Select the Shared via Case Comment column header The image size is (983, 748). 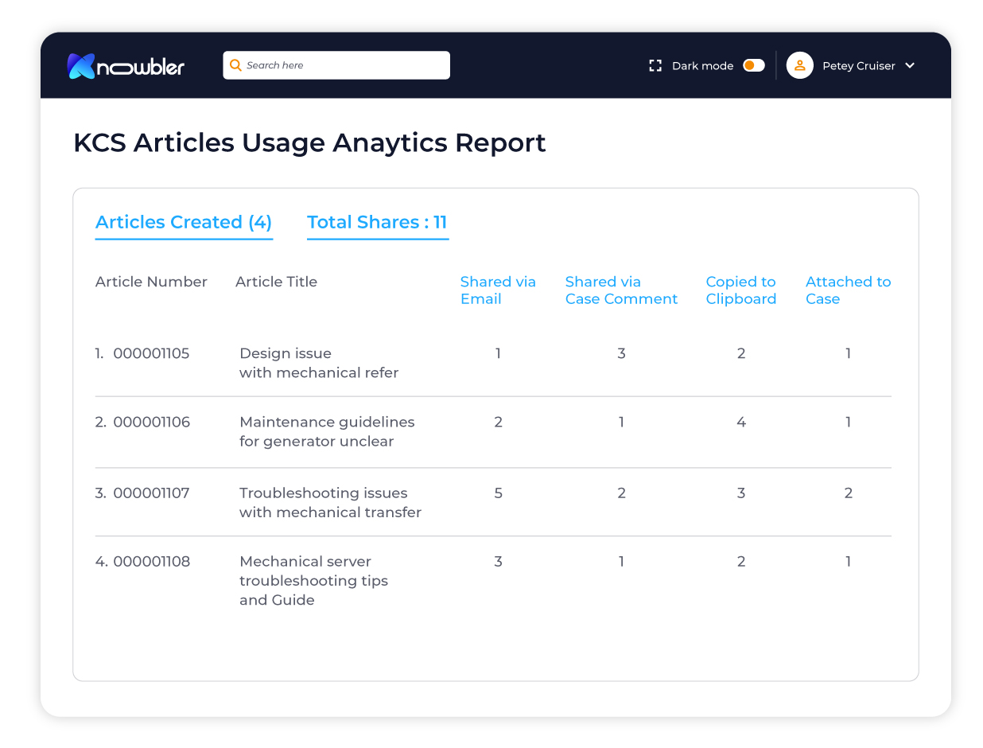[621, 290]
